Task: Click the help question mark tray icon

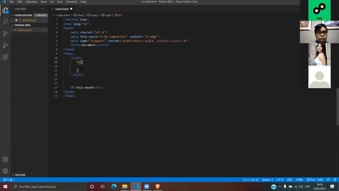Action: click(274, 187)
